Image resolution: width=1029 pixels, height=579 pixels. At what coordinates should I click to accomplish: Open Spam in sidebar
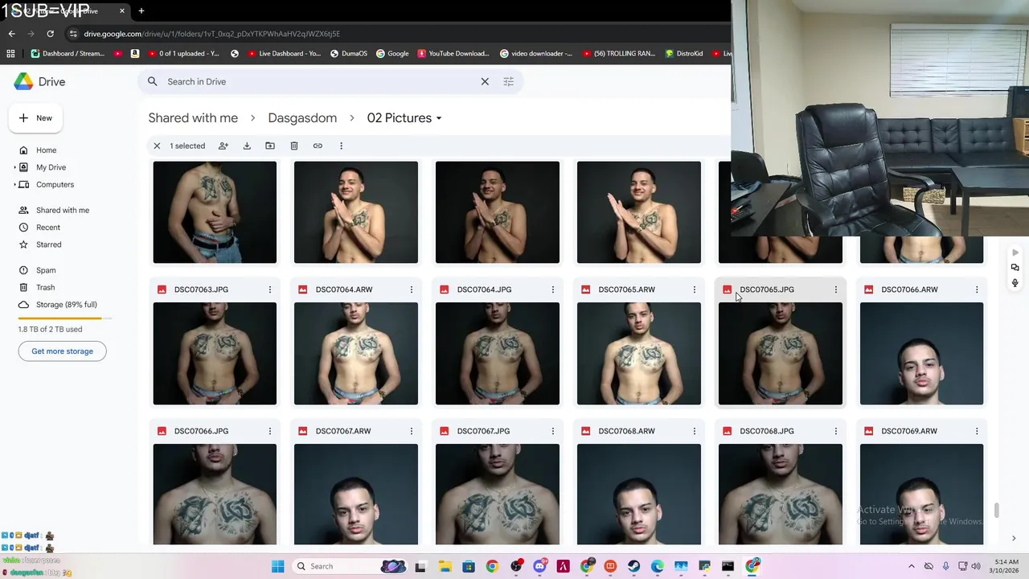point(46,270)
